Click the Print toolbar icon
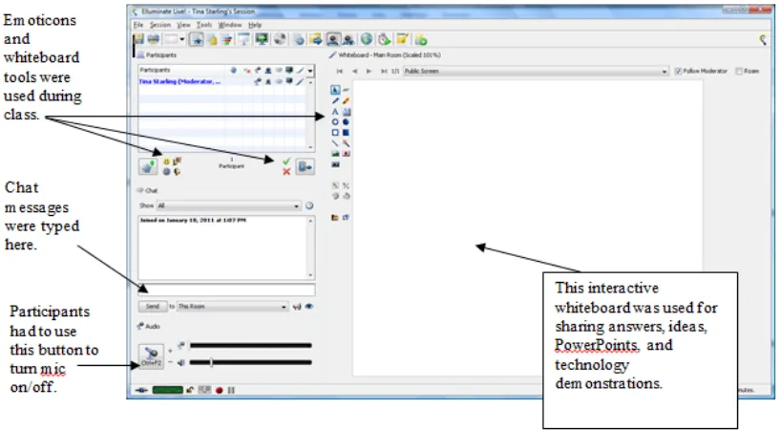This screenshot has width=781, height=430. [154, 39]
